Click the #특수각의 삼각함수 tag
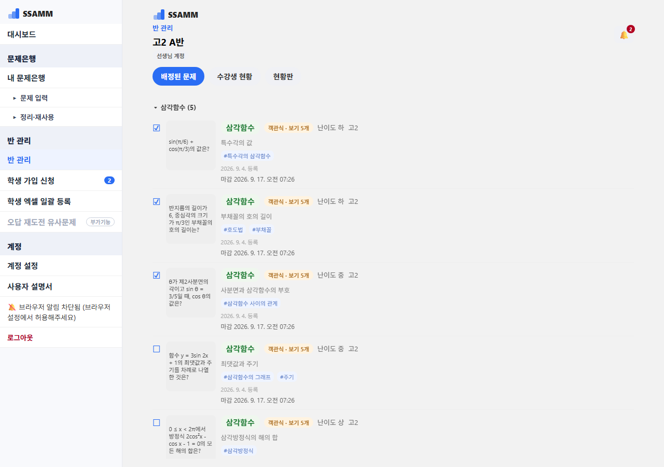The image size is (664, 467). click(247, 156)
